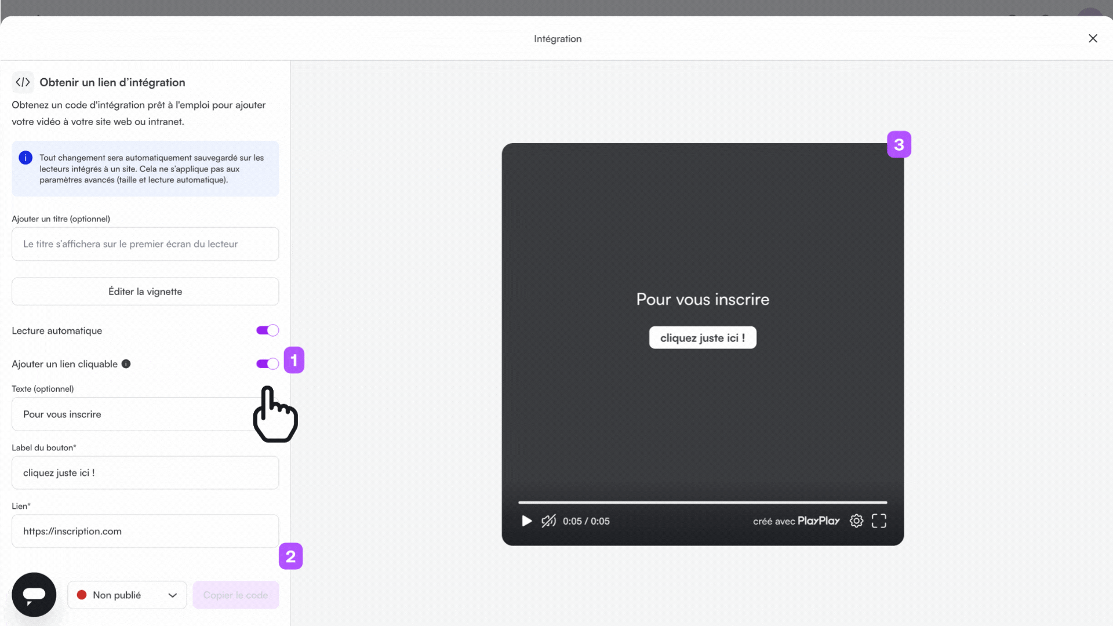Click the Obtenir un lien d'intégration heading

[x=112, y=82]
